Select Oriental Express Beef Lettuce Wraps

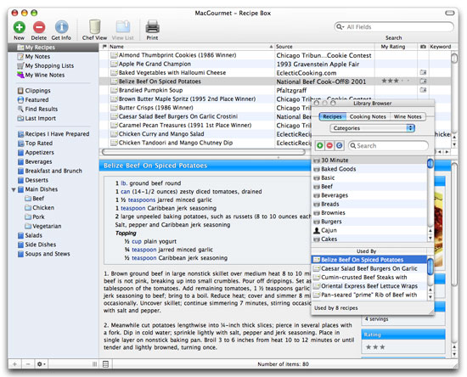369,286
